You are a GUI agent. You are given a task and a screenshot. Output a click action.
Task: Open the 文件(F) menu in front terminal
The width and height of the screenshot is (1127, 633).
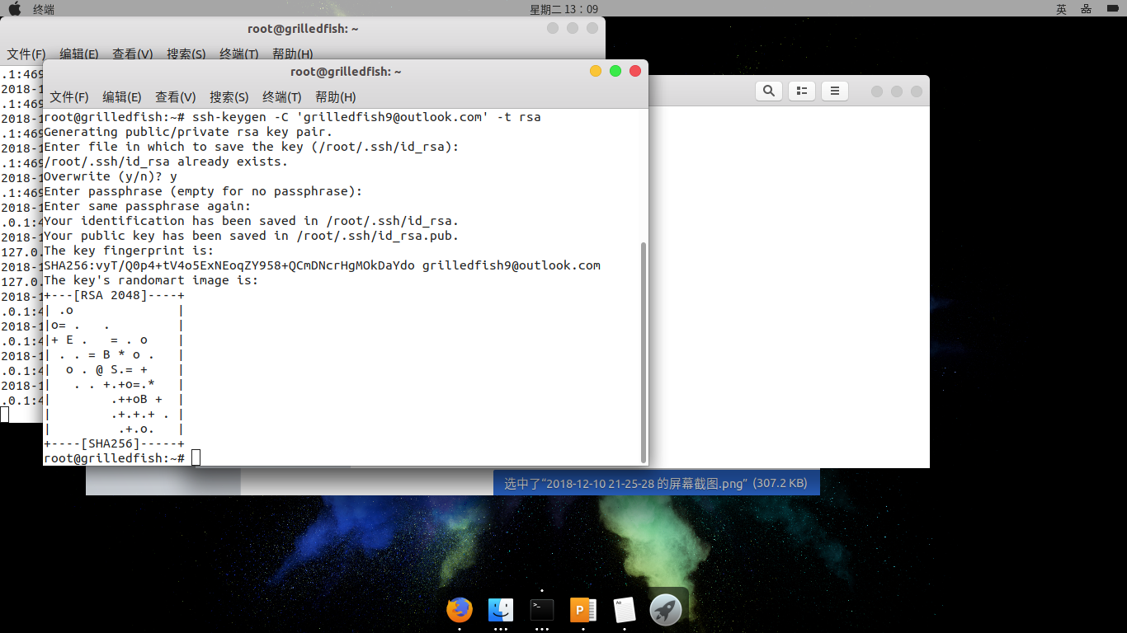pos(69,96)
